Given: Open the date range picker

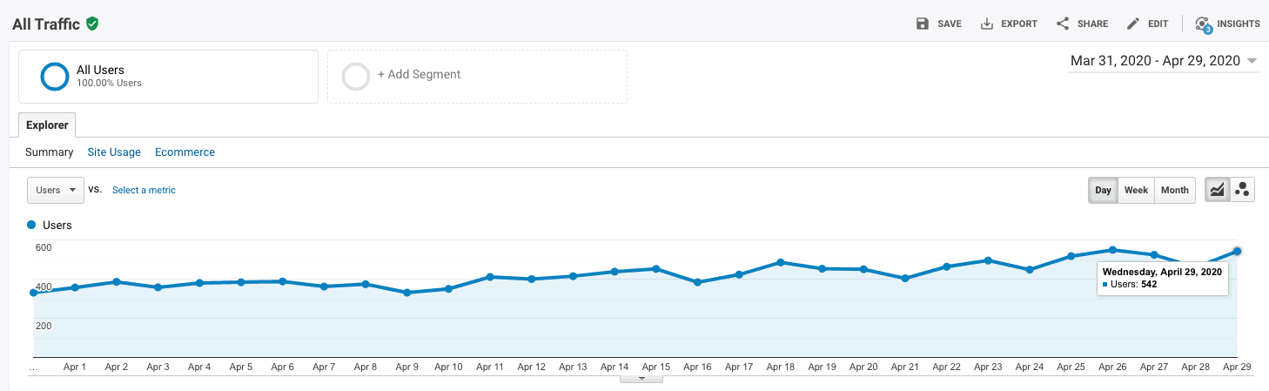Looking at the screenshot, I should (1164, 61).
